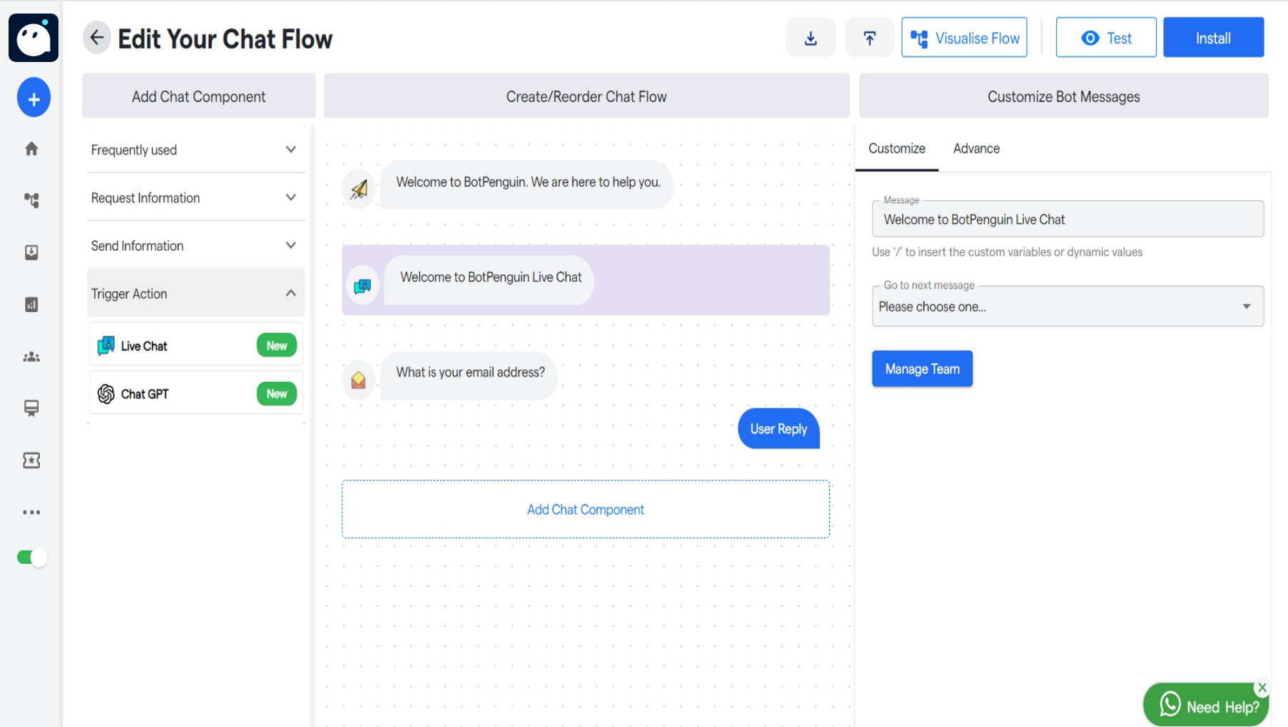The image size is (1288, 727).
Task: Add the Live Chat component
Action: (196, 346)
